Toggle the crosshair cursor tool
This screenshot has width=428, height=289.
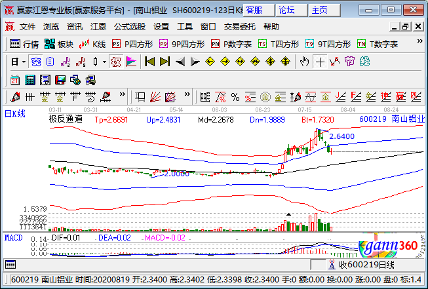tap(320, 62)
